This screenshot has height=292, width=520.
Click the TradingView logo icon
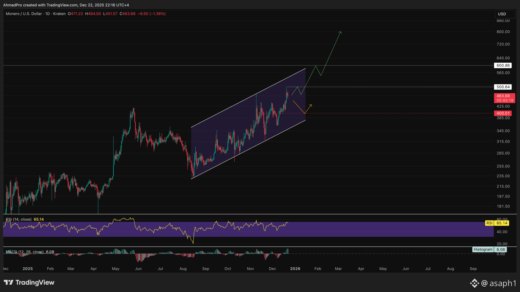[x=8, y=283]
